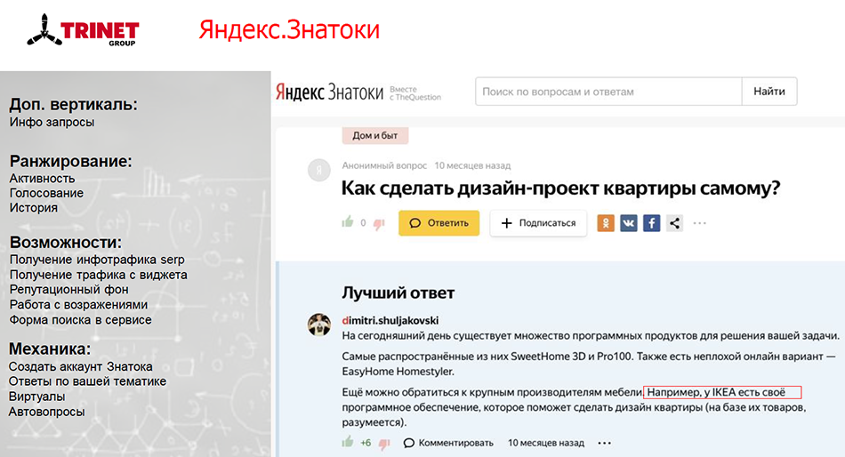
Task: Click the Яндекс.Знатоки slide title
Action: coord(289,30)
